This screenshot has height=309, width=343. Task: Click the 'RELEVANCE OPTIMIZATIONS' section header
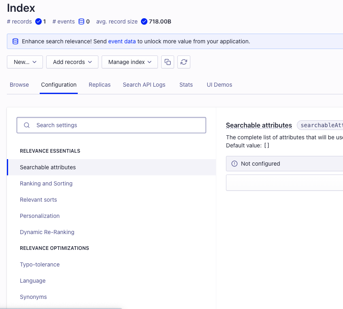pos(54,248)
